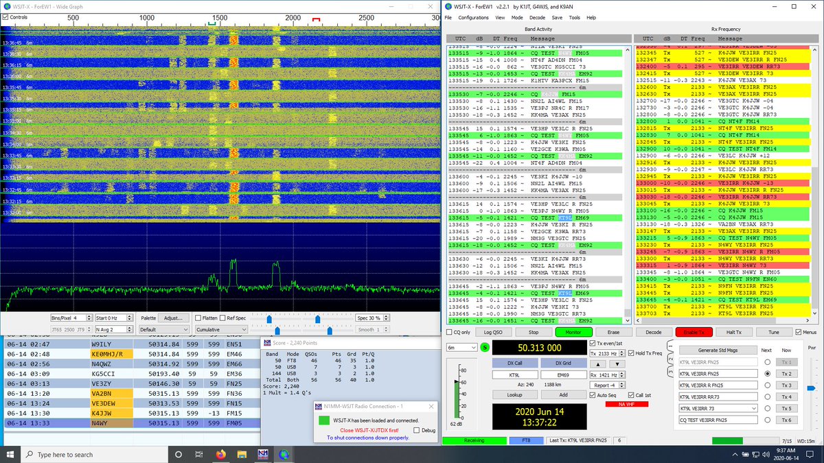Click the Rx 1421 Hz spinner
This screenshot has height=463, width=824.
click(606, 374)
